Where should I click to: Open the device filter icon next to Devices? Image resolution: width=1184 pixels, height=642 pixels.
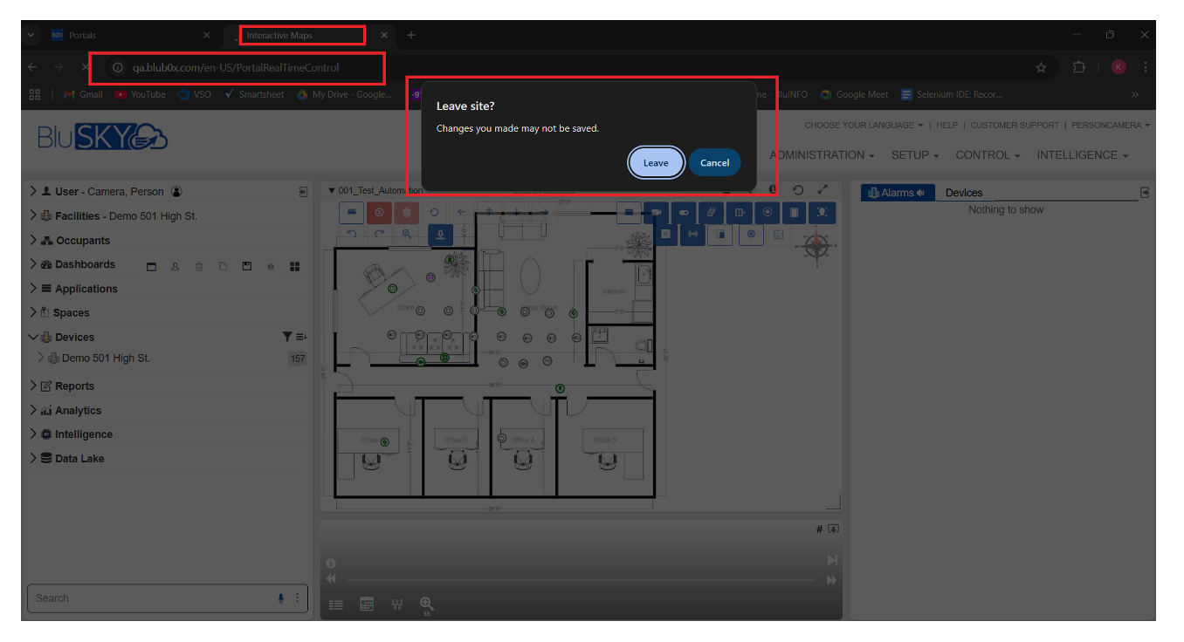click(x=286, y=336)
